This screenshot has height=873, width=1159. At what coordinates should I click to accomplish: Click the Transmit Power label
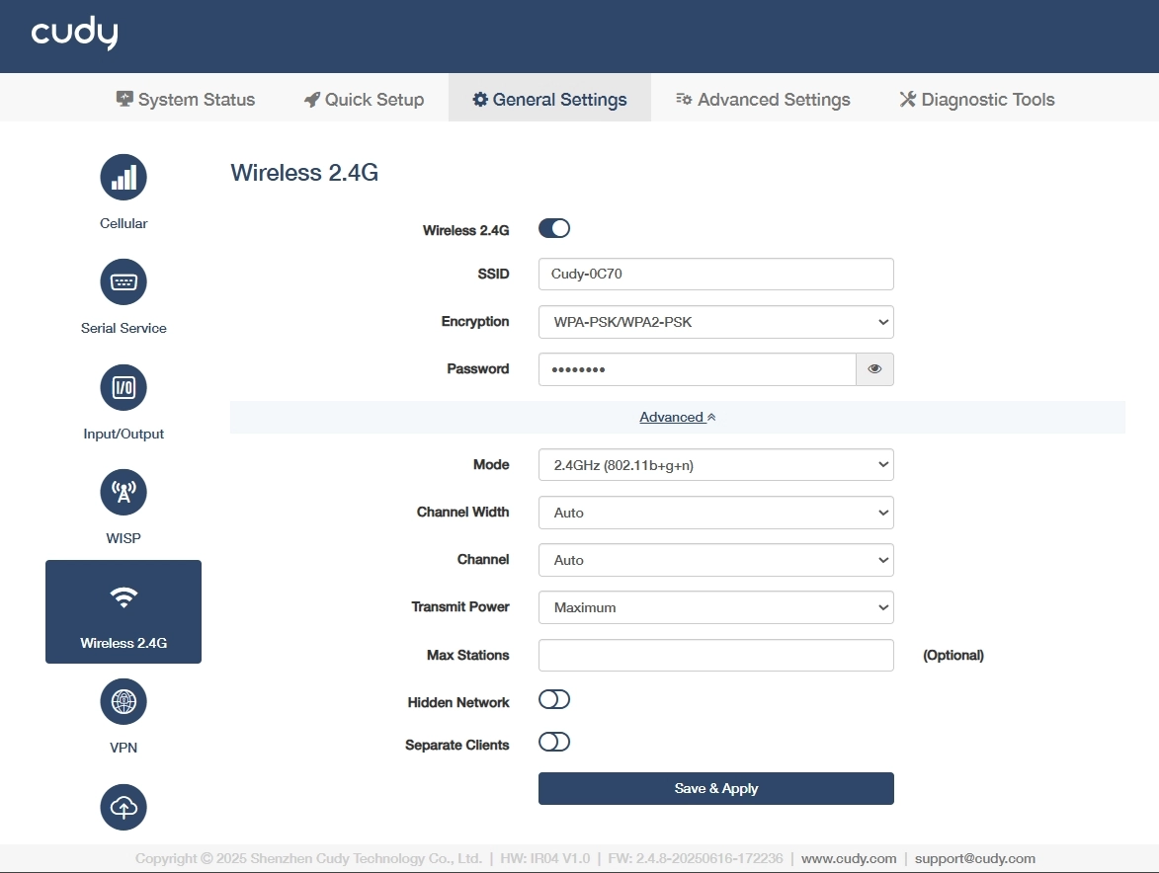pyautogui.click(x=459, y=607)
